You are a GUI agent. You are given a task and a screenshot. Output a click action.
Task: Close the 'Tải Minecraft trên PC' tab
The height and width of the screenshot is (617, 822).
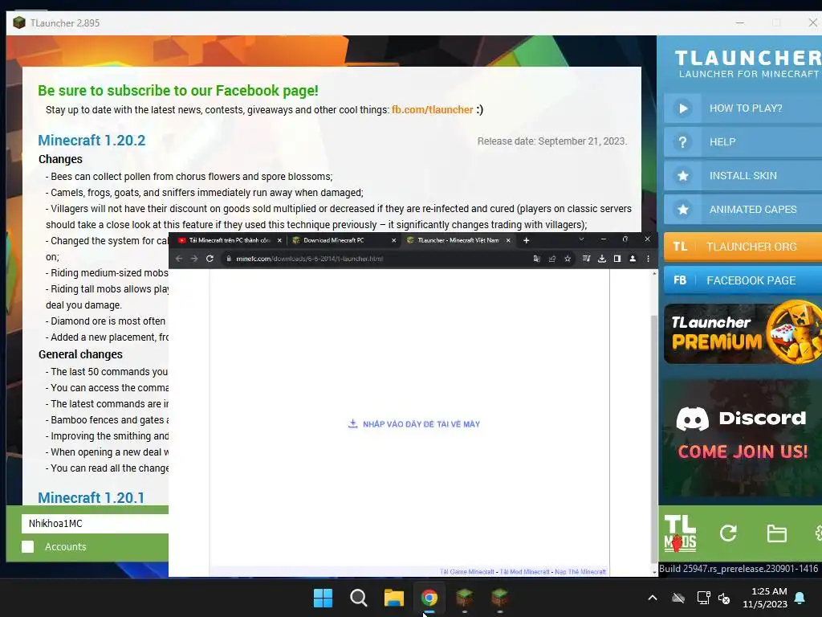(279, 240)
